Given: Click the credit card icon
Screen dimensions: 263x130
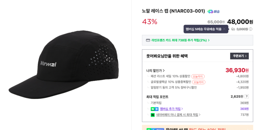Looking at the screenshot, I should click(x=148, y=40).
